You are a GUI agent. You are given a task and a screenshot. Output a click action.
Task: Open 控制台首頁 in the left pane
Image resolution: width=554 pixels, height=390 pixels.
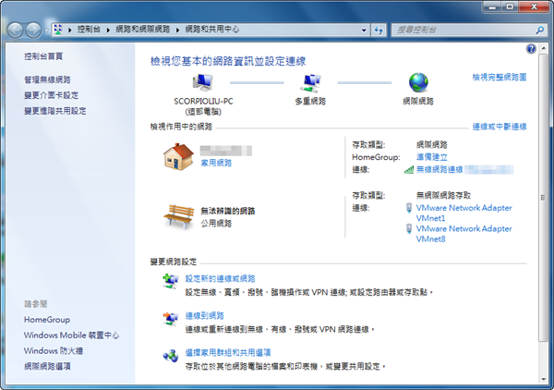click(x=43, y=56)
